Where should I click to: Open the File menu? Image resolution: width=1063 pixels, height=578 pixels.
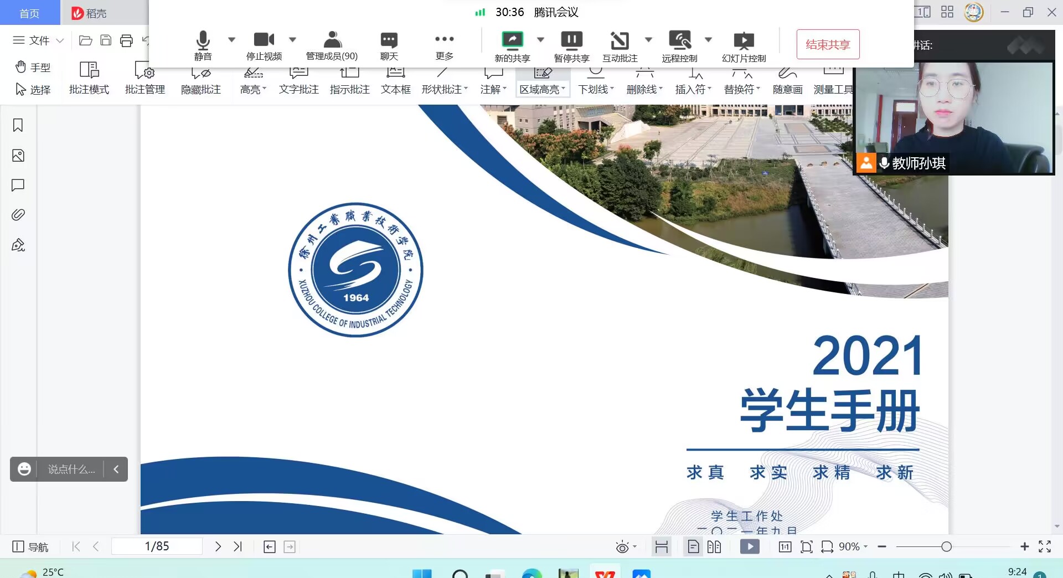point(38,40)
